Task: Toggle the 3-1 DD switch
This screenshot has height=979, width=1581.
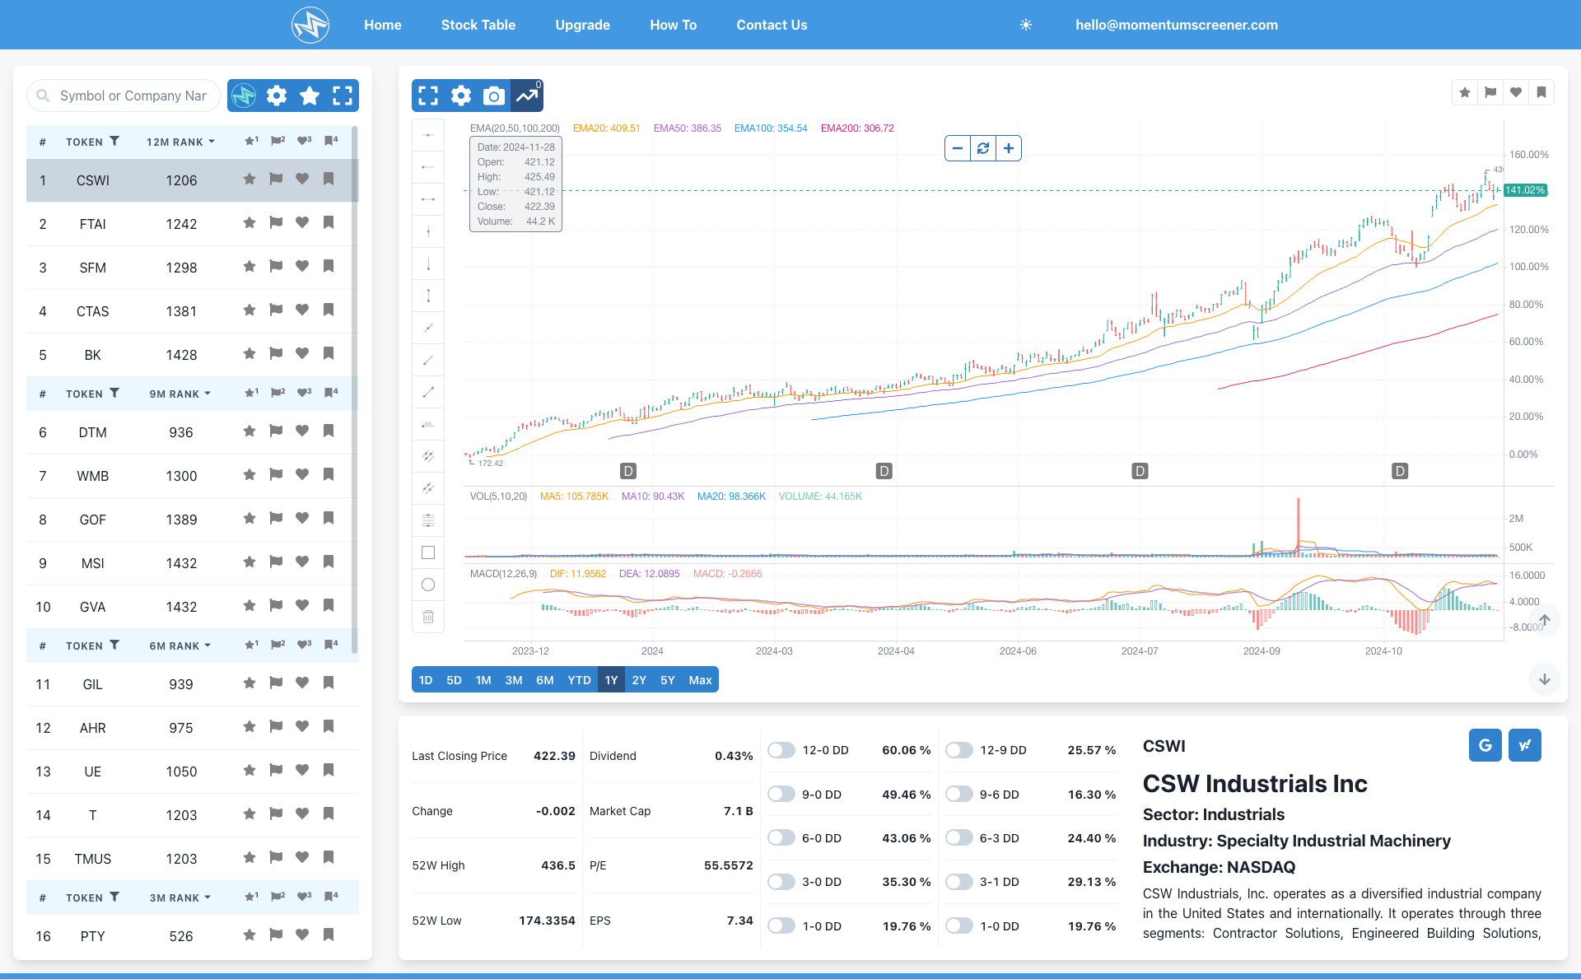Action: click(959, 882)
